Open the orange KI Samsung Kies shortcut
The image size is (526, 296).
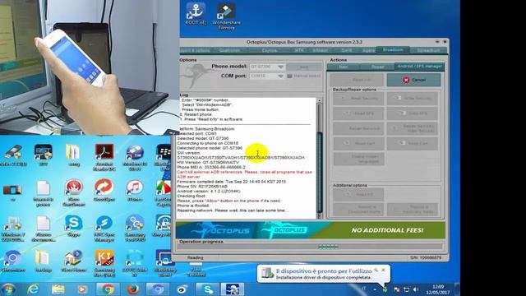click(104, 263)
